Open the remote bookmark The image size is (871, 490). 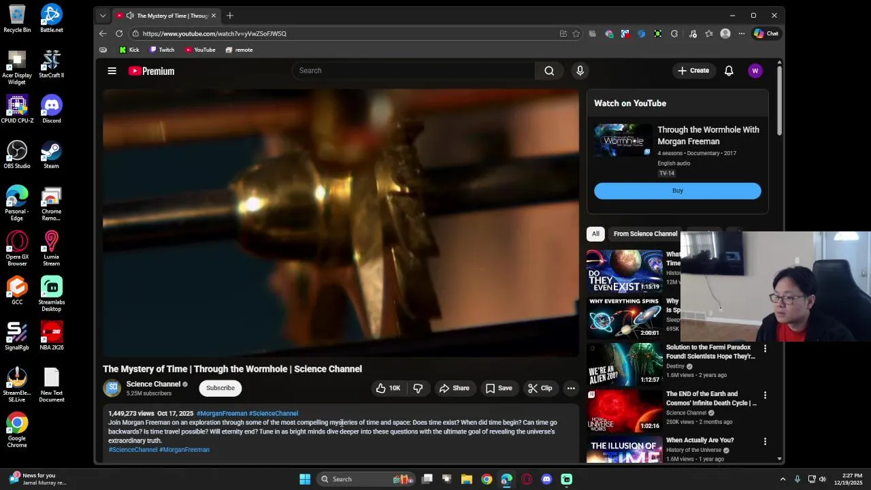coord(239,50)
